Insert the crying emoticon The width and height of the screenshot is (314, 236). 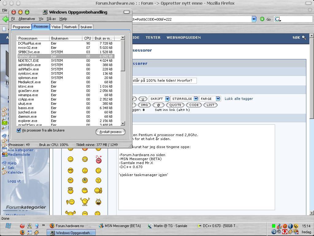(x=85, y=180)
